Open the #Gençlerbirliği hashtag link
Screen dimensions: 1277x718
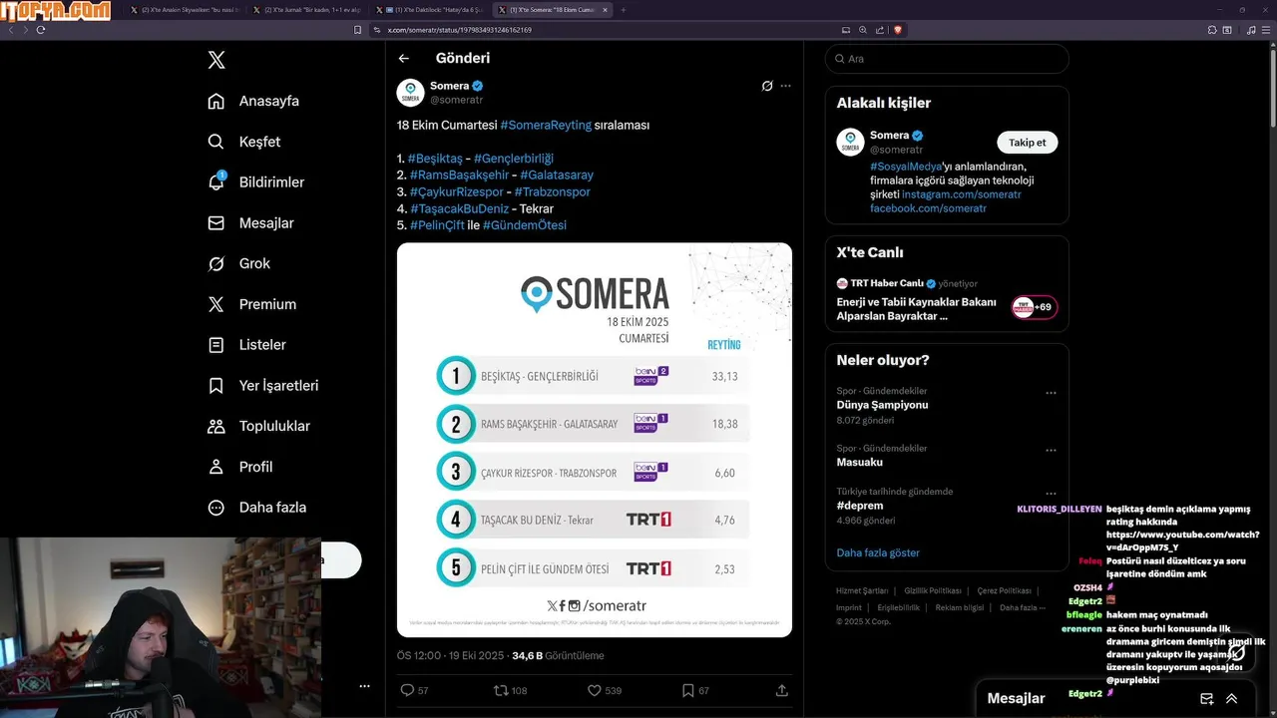coord(513,159)
